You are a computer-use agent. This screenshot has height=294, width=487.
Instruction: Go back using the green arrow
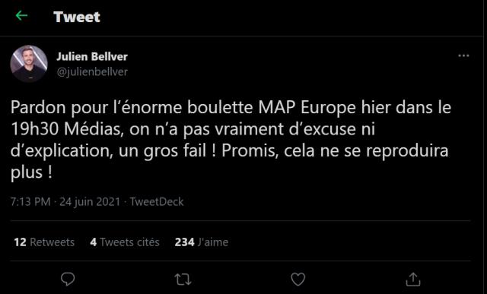pos(21,15)
